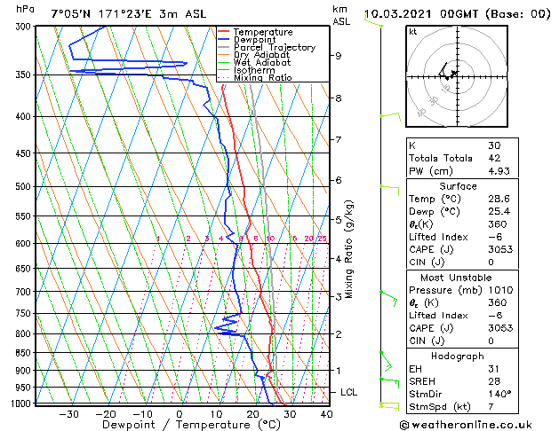This screenshot has width=559, height=431.
Task: Click the wind barb at 400 hPa level
Action: click(x=391, y=116)
